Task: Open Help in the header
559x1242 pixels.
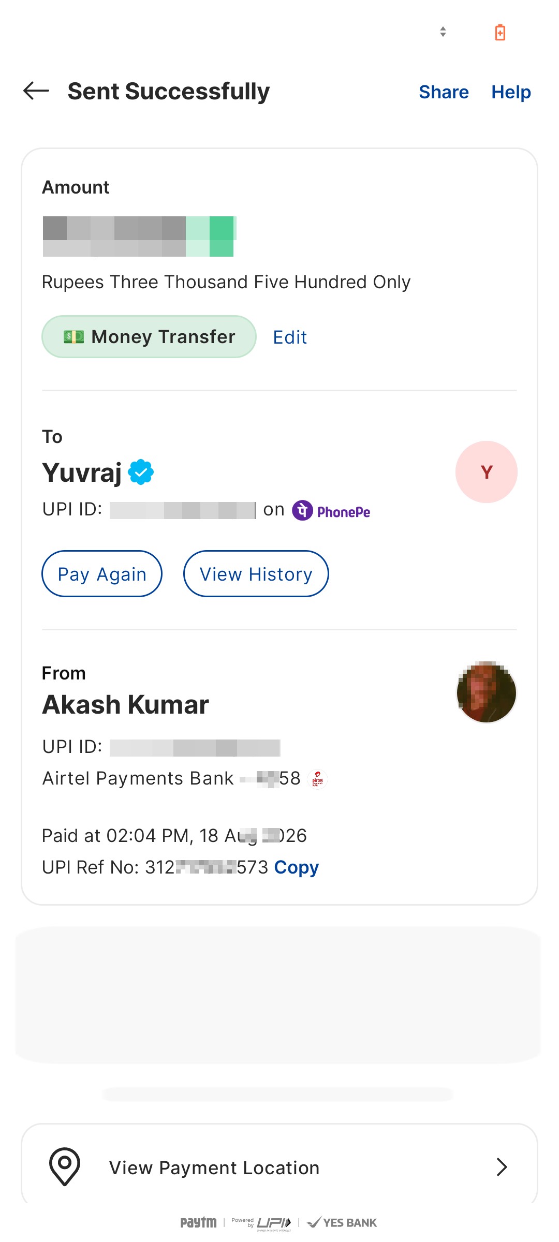Action: point(511,92)
